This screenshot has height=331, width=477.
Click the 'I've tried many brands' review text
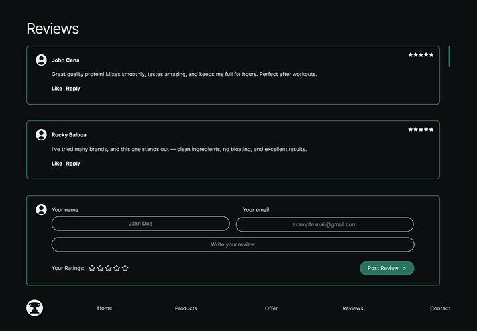click(179, 149)
